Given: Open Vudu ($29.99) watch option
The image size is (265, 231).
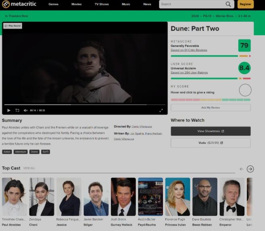Looking at the screenshot, I should click(211, 143).
